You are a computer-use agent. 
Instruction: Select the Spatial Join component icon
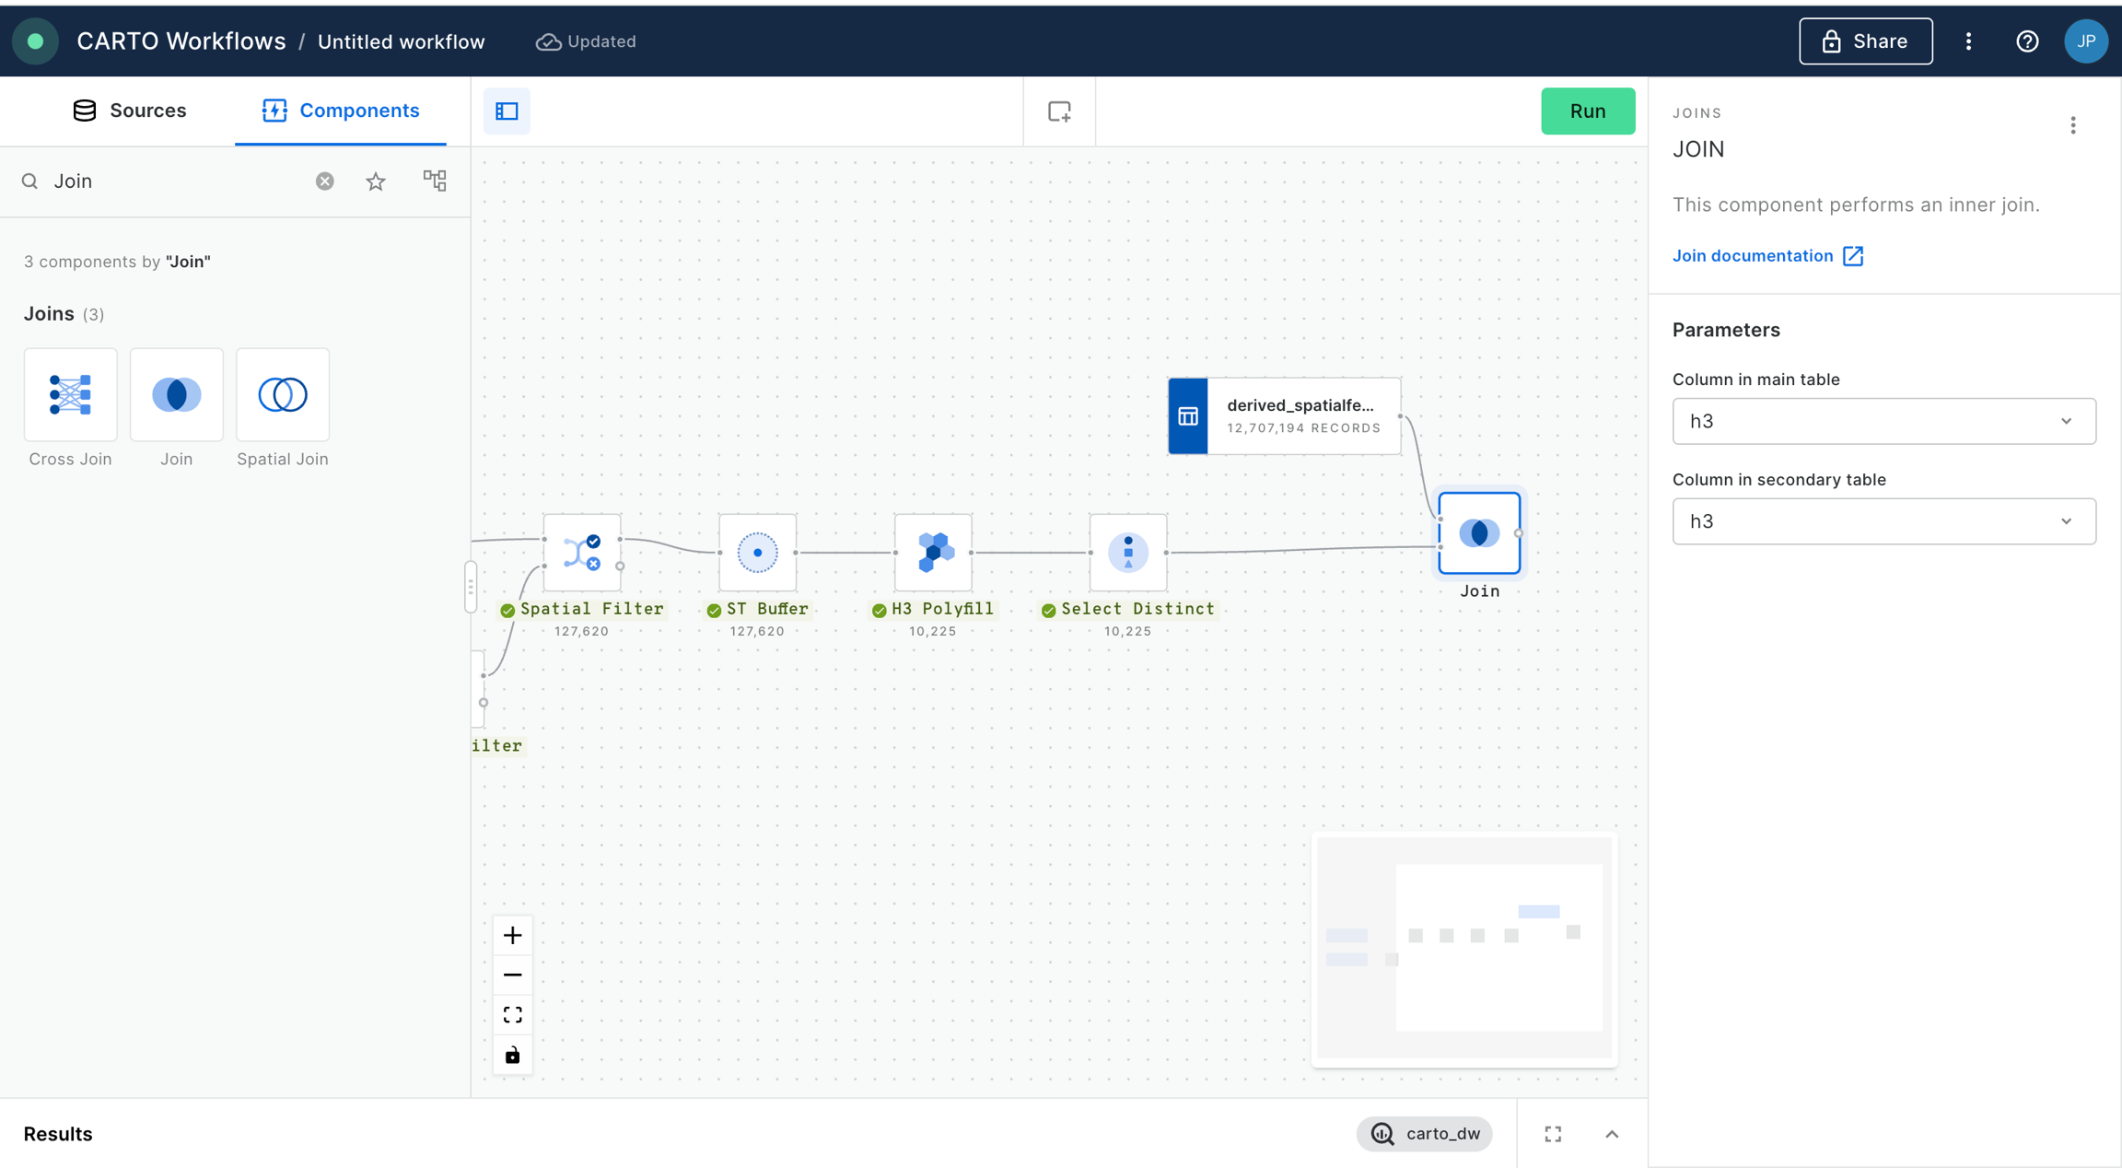click(282, 394)
